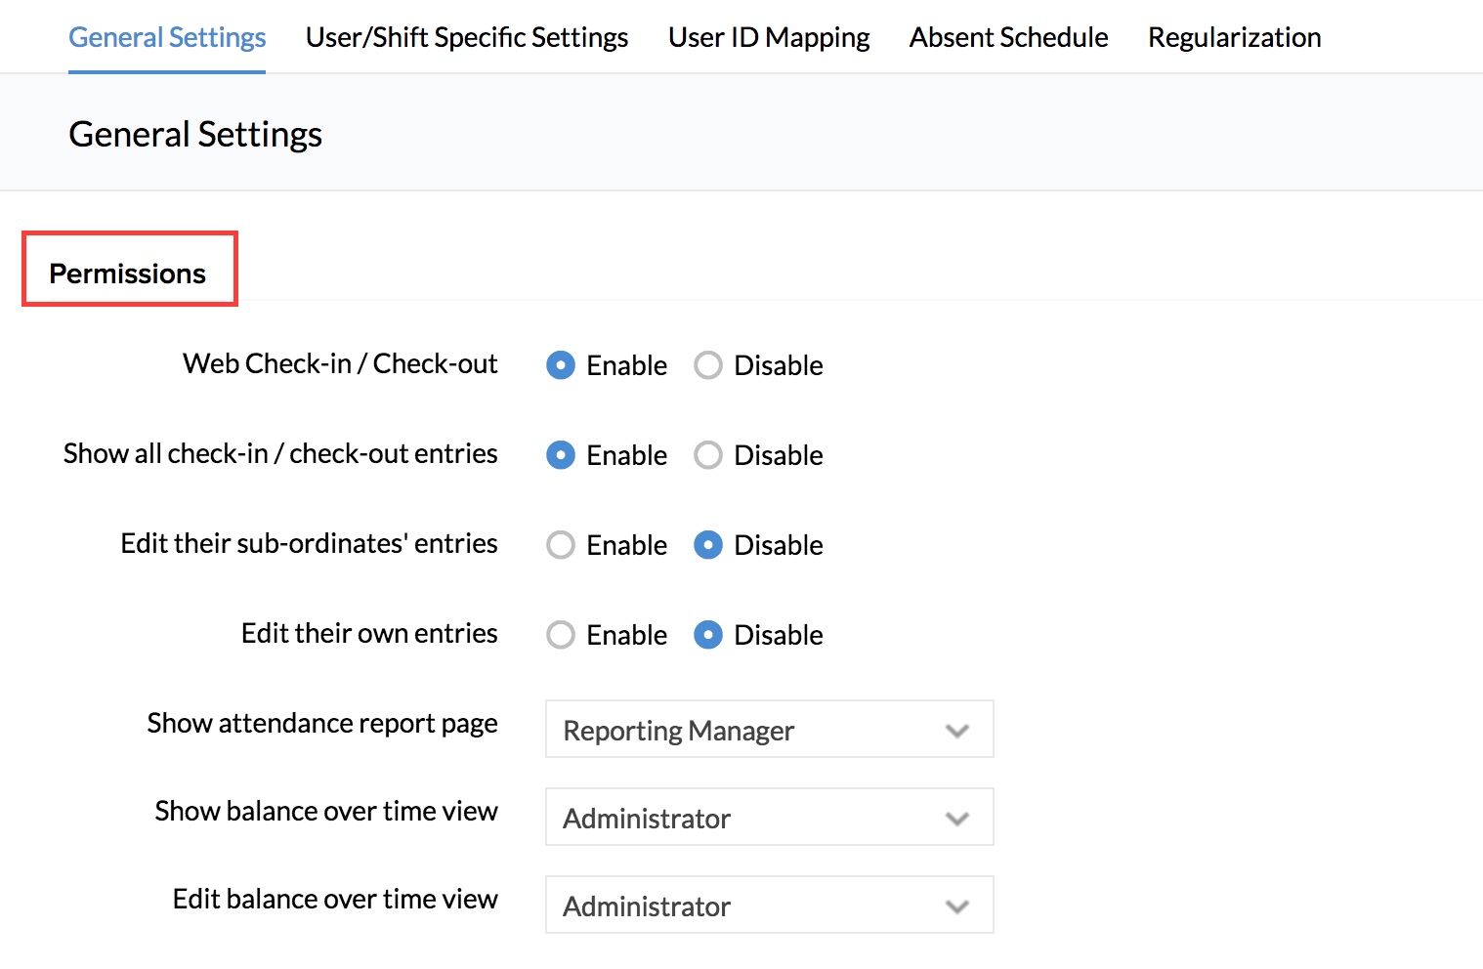Screen dimensions: 1483x969
Task: Switch to the Regularization tab
Action: [x=1234, y=37]
